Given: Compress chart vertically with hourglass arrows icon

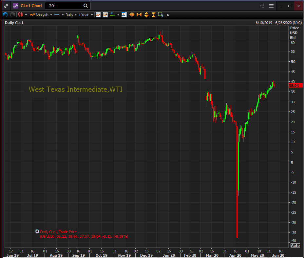Looking at the screenshot, I should coord(154,15).
